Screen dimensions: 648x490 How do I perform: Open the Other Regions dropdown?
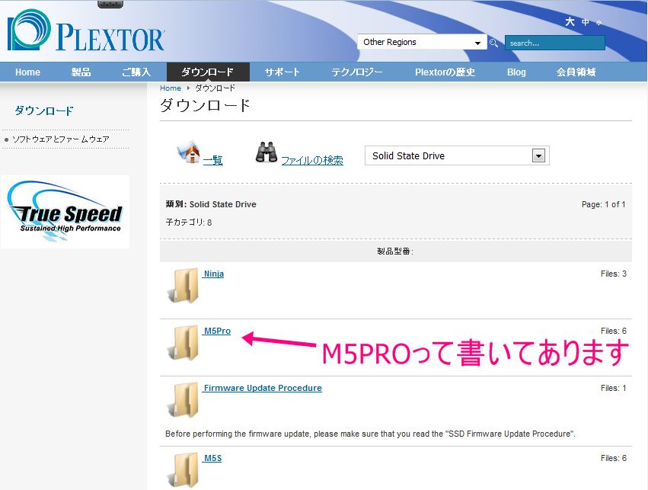point(422,42)
